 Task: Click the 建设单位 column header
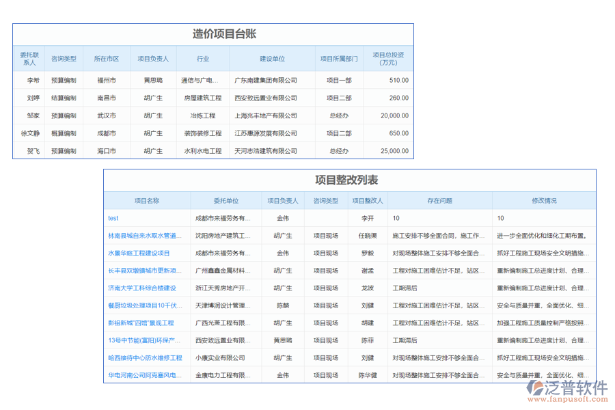coord(272,57)
